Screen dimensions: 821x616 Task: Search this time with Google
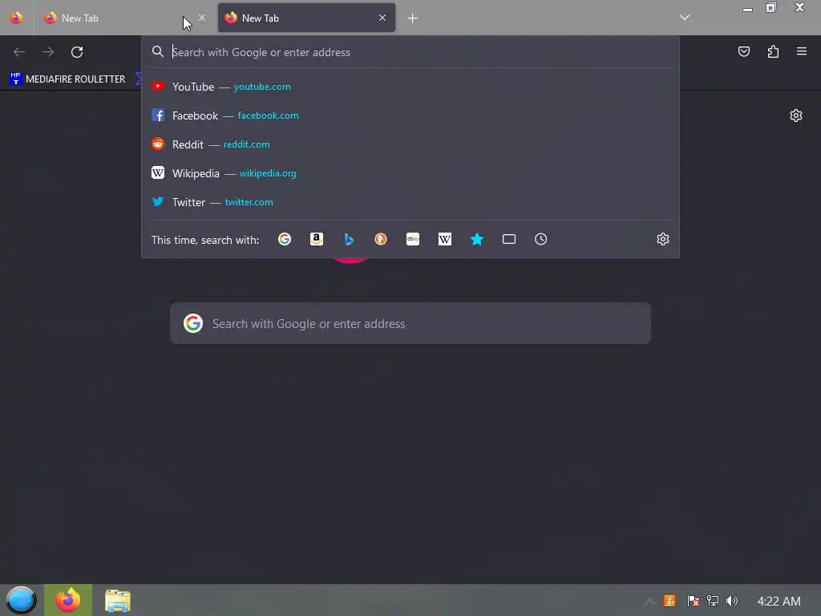coord(285,239)
